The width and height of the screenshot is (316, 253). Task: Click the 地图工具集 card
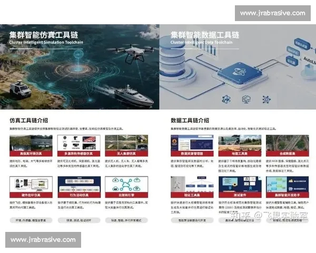pos(240,145)
